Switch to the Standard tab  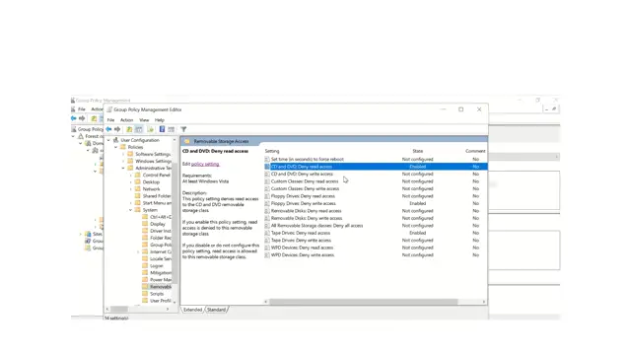(216, 310)
